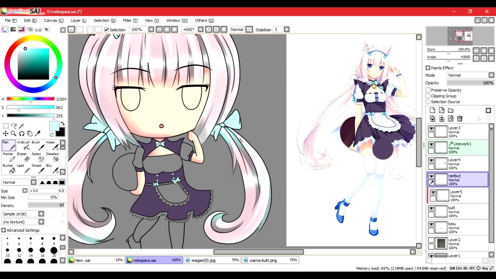This screenshot has height=279, width=496.
Task: Pick the rectangular selection tool
Action: (x=6, y=126)
